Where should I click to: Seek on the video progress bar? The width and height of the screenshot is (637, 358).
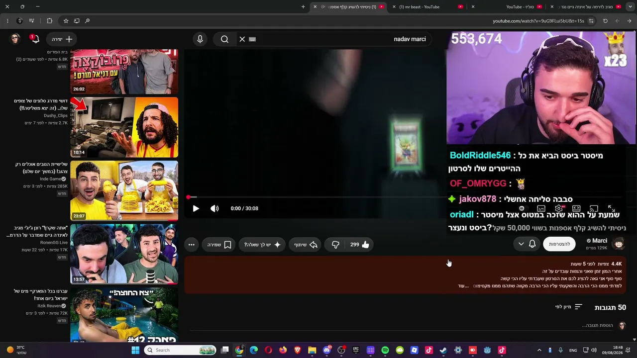click(406, 197)
